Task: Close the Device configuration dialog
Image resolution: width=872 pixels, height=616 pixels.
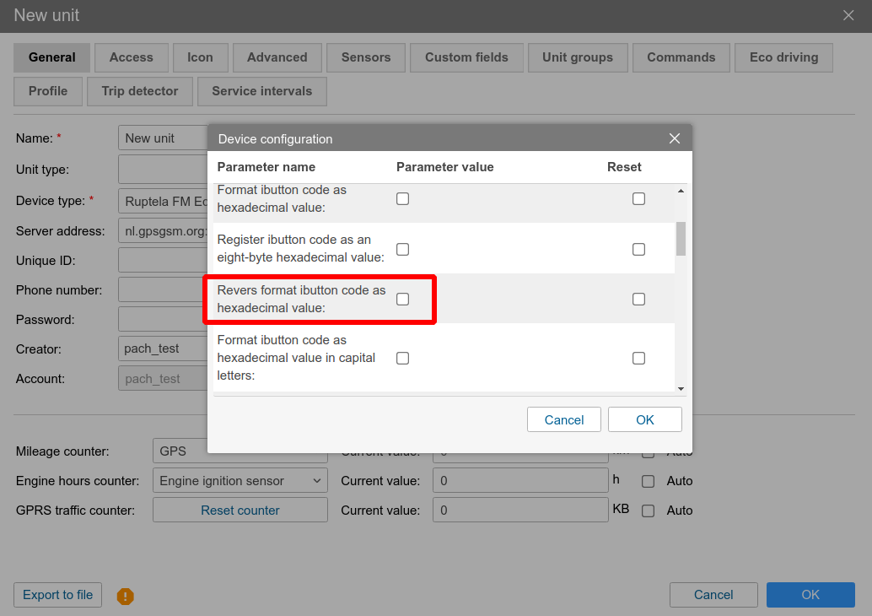Action: pos(674,138)
